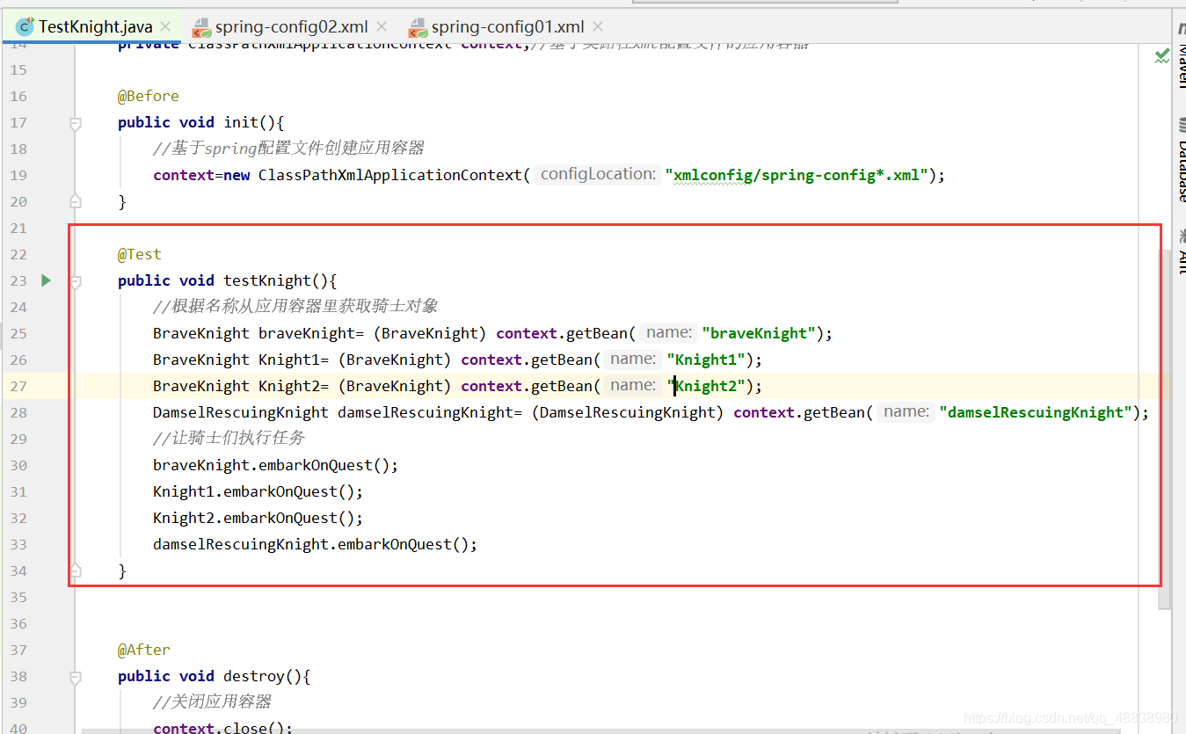This screenshot has height=734, width=1186.
Task: Run testKnight using green gutter arrow
Action: [x=46, y=280]
